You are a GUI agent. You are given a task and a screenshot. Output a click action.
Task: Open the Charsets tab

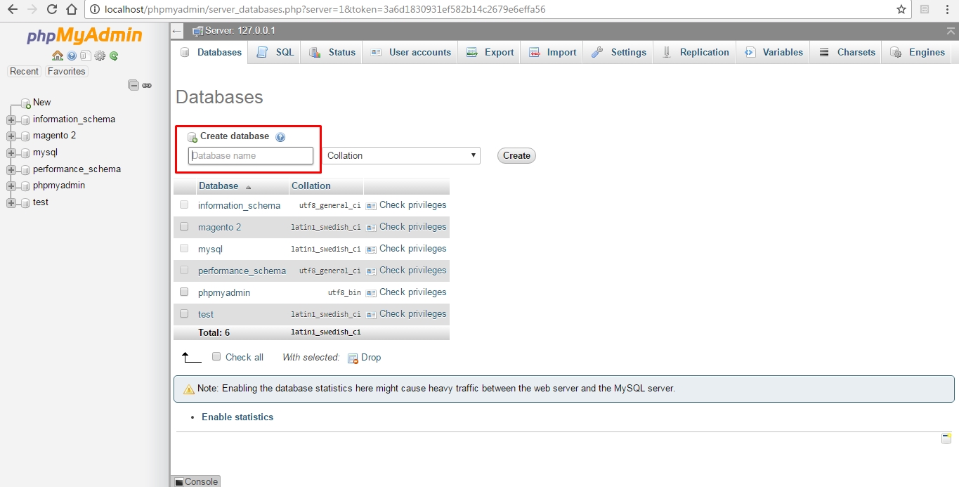[x=846, y=52]
